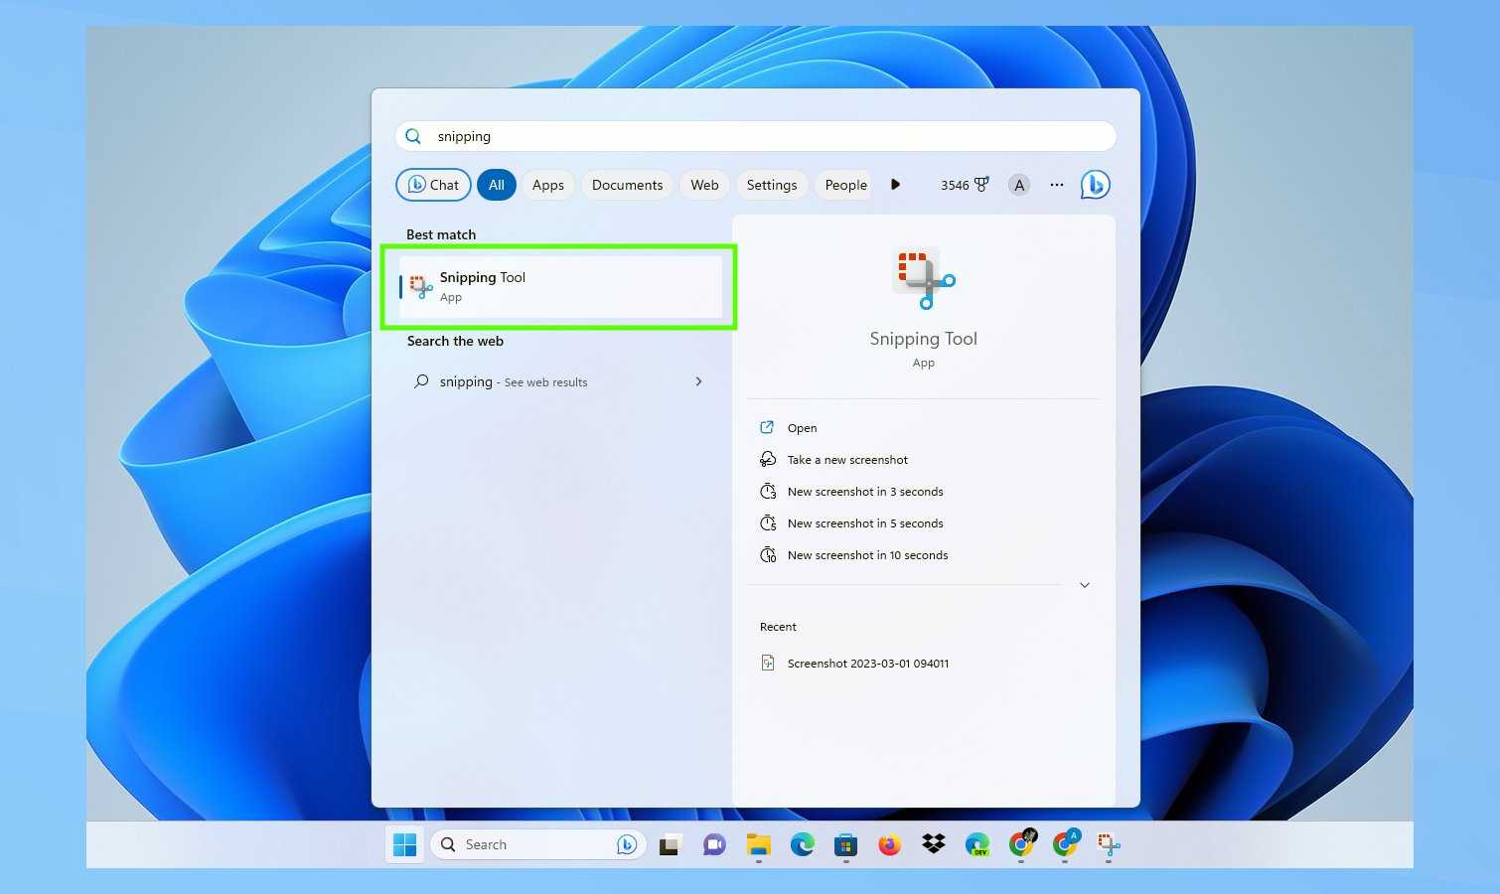Open the three-dot options menu
1500x894 pixels.
point(1056,185)
